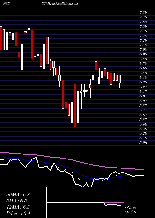This screenshot has height=218, width=155.
Task: Click the 5.87 price axis label
Action: (x=144, y=105)
